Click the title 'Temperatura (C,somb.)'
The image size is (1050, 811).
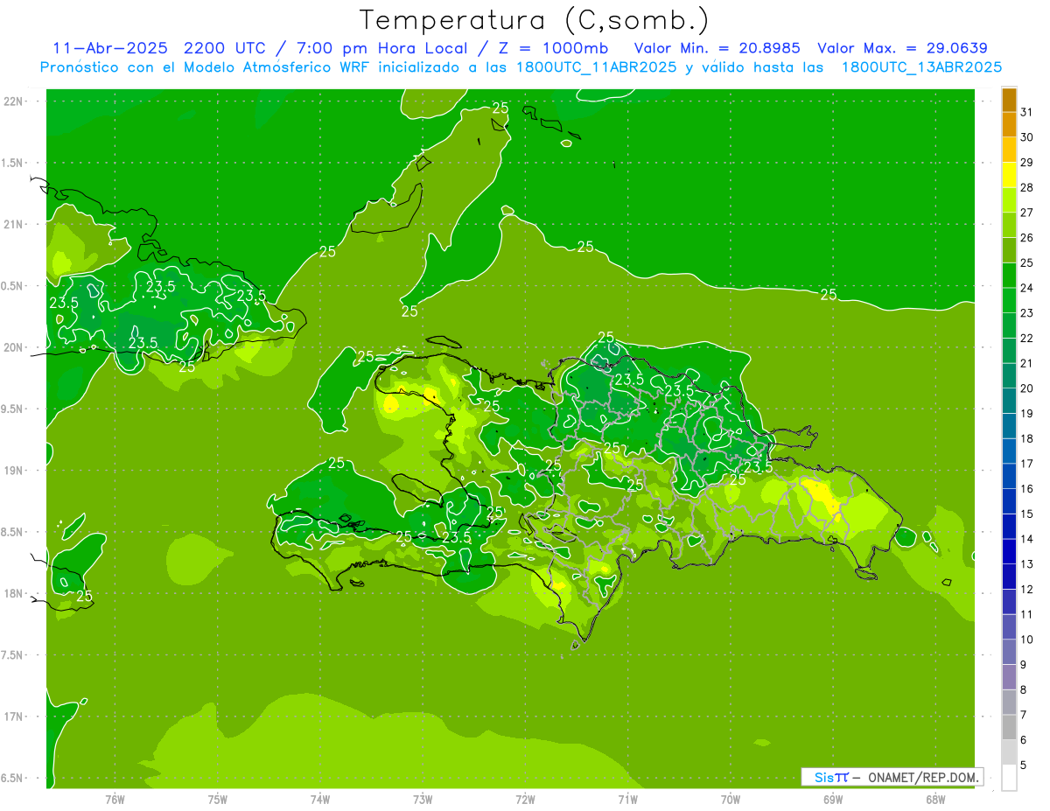click(535, 21)
